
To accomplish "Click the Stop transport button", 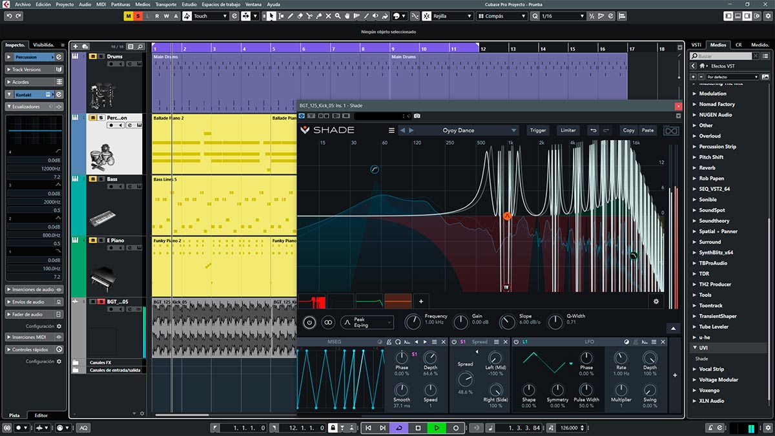I will coord(418,428).
